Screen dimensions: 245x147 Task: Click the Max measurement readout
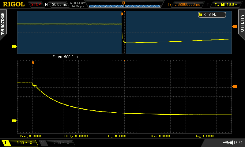[160, 136]
